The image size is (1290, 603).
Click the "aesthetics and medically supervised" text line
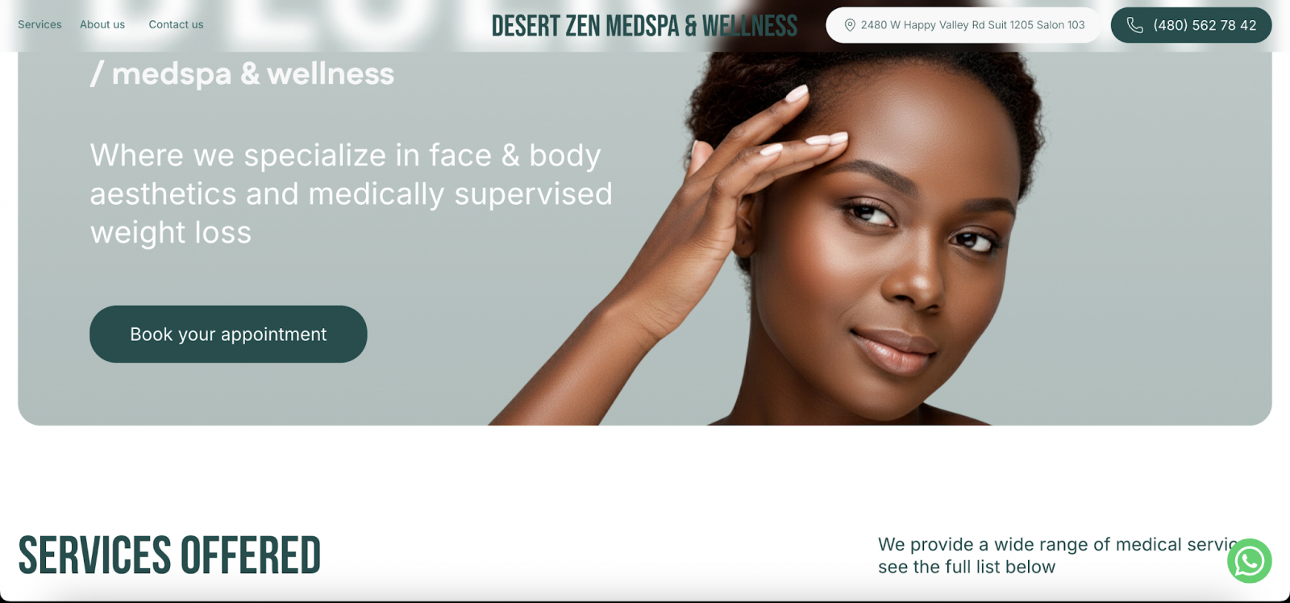[x=351, y=193]
